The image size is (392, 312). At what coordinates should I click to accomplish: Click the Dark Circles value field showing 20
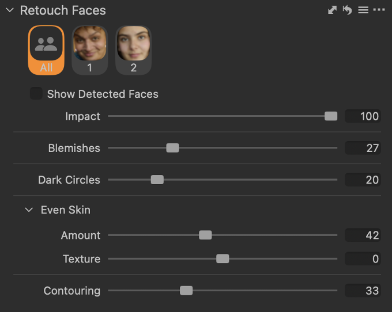(363, 180)
